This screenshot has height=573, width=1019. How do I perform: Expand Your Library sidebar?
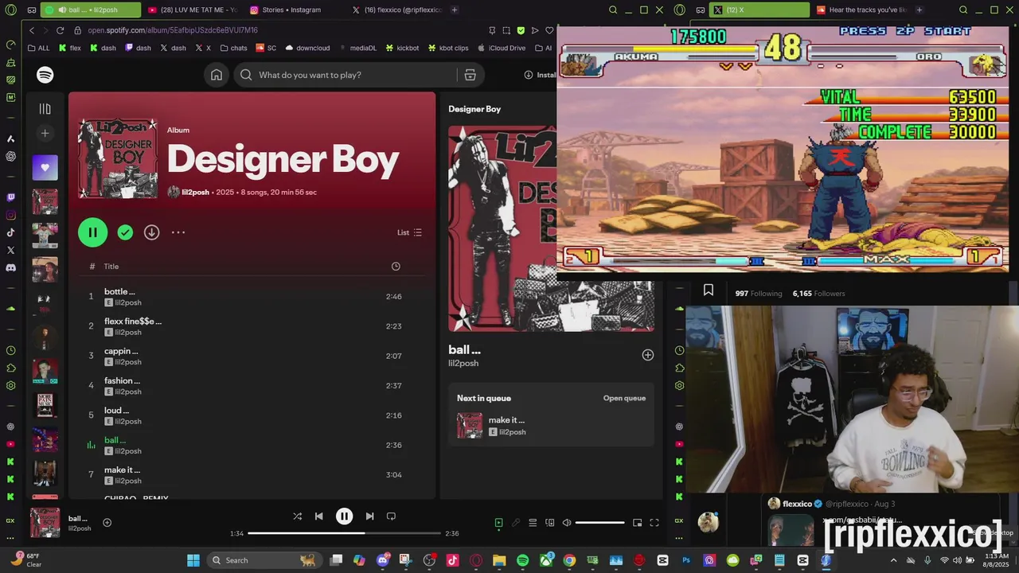[x=45, y=109]
